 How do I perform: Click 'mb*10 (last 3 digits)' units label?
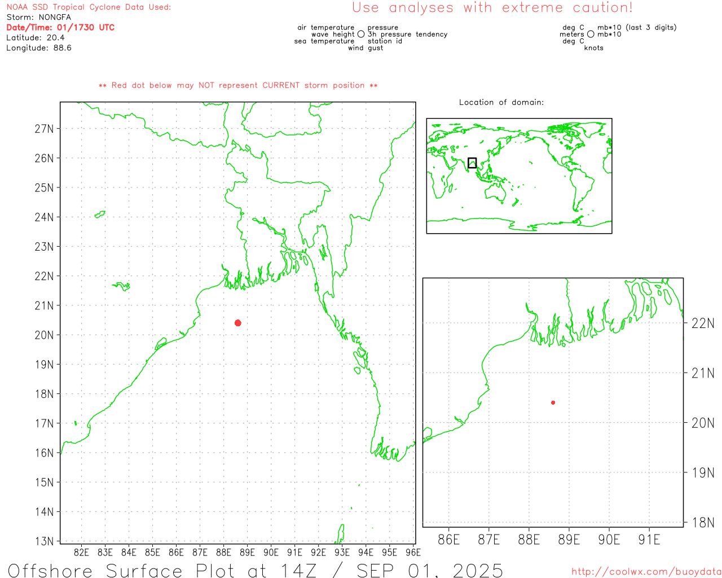637,28
